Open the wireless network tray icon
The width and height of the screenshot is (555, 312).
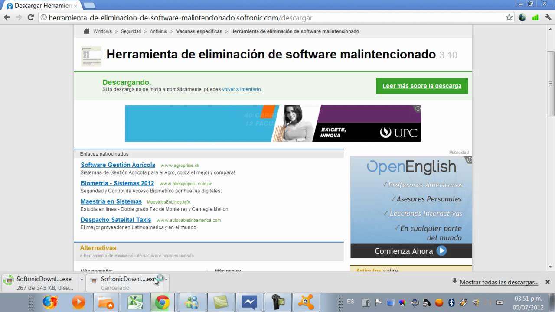[x=475, y=302]
